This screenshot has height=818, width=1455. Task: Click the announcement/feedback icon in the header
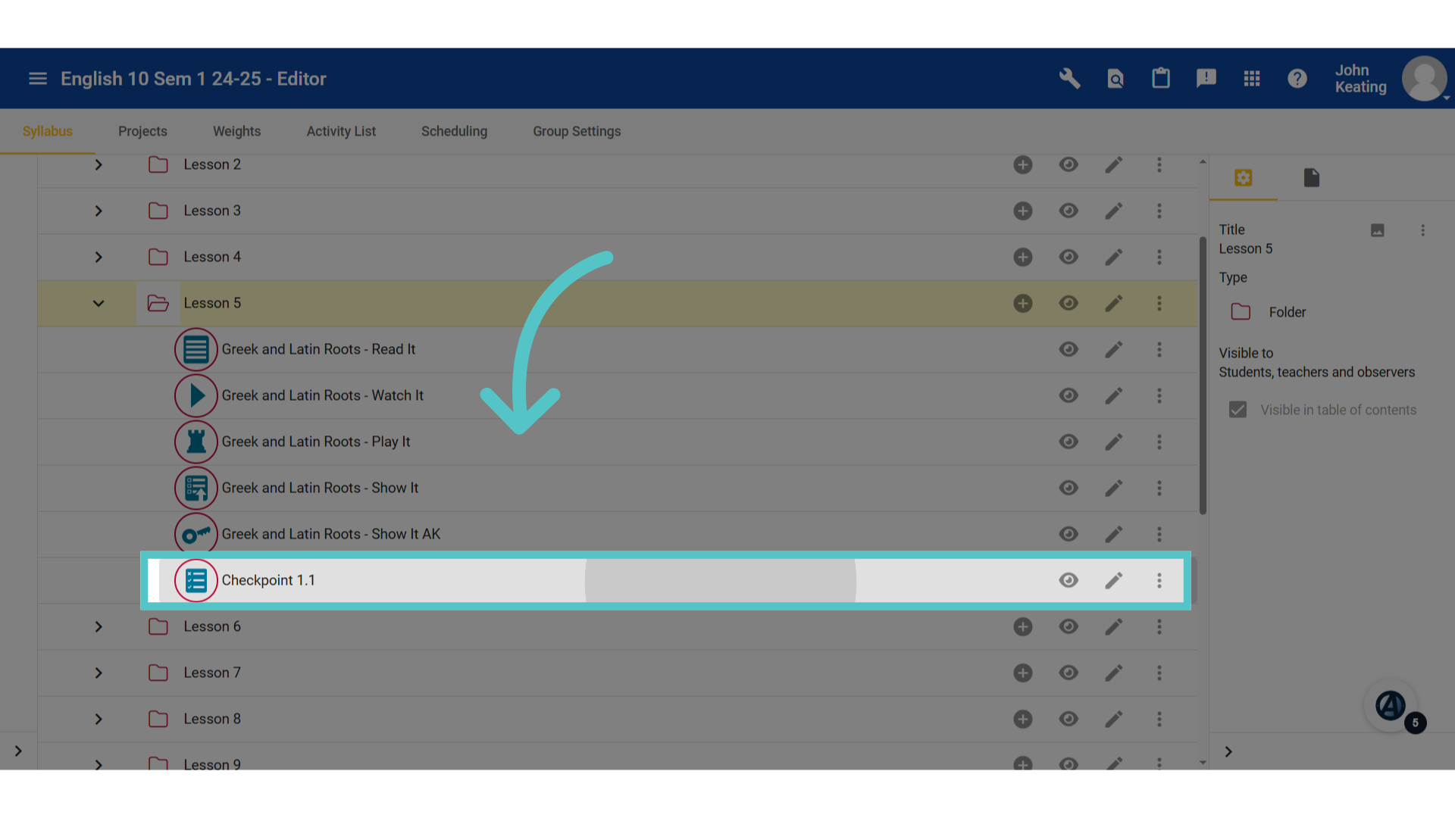coord(1206,78)
